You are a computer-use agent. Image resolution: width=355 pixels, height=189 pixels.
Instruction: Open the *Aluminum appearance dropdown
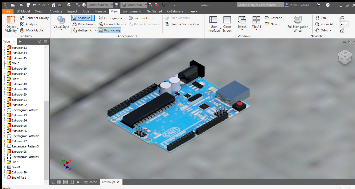(146, 5)
